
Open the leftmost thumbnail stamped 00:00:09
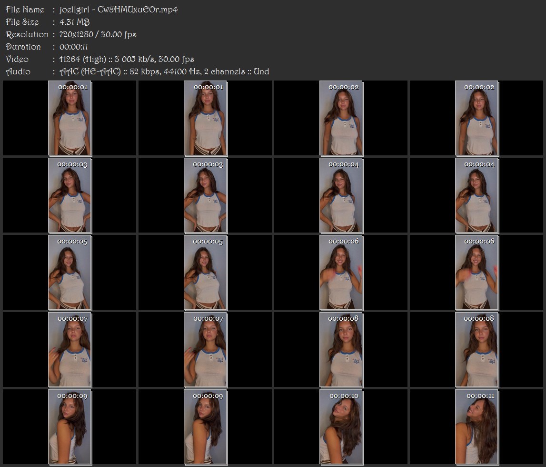tap(69, 427)
